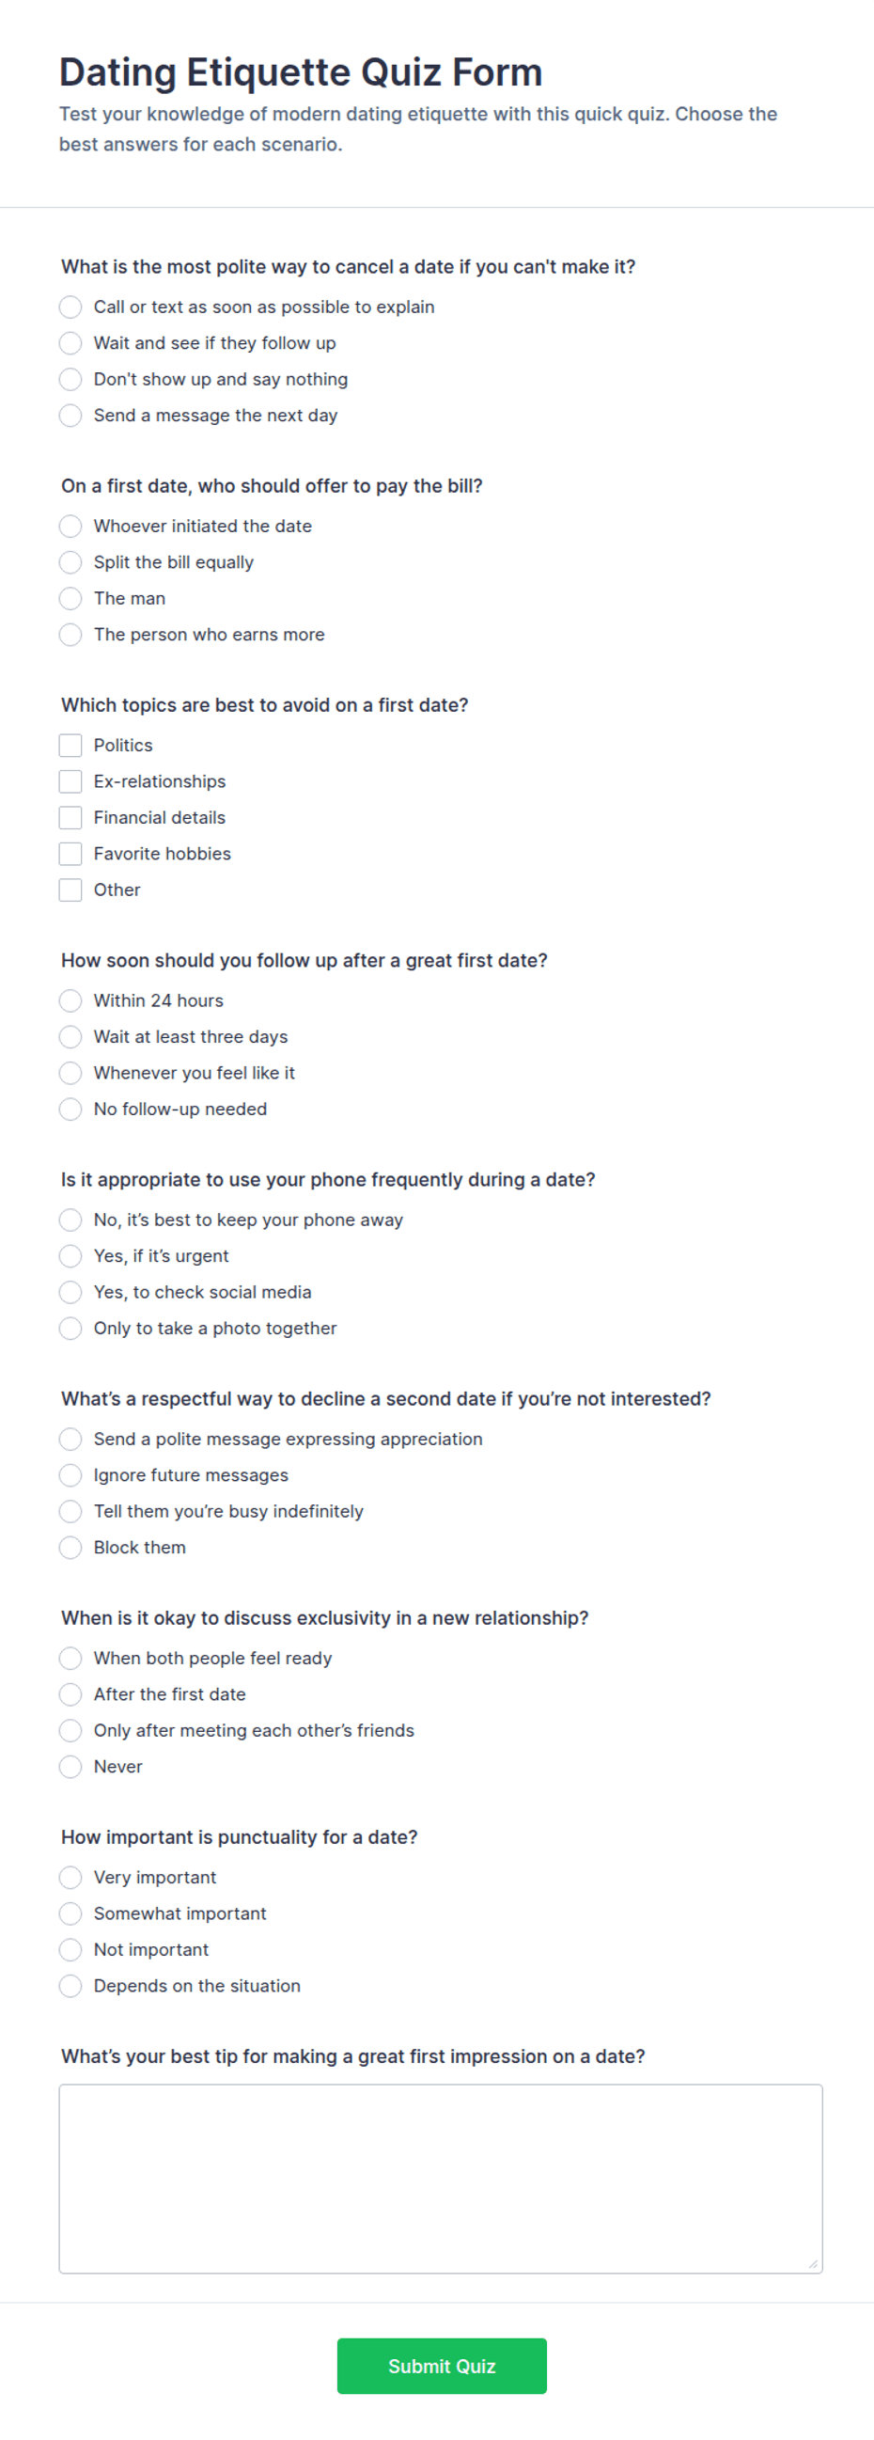Click the Submit Quiz button
This screenshot has width=874, height=2440.
442,2366
